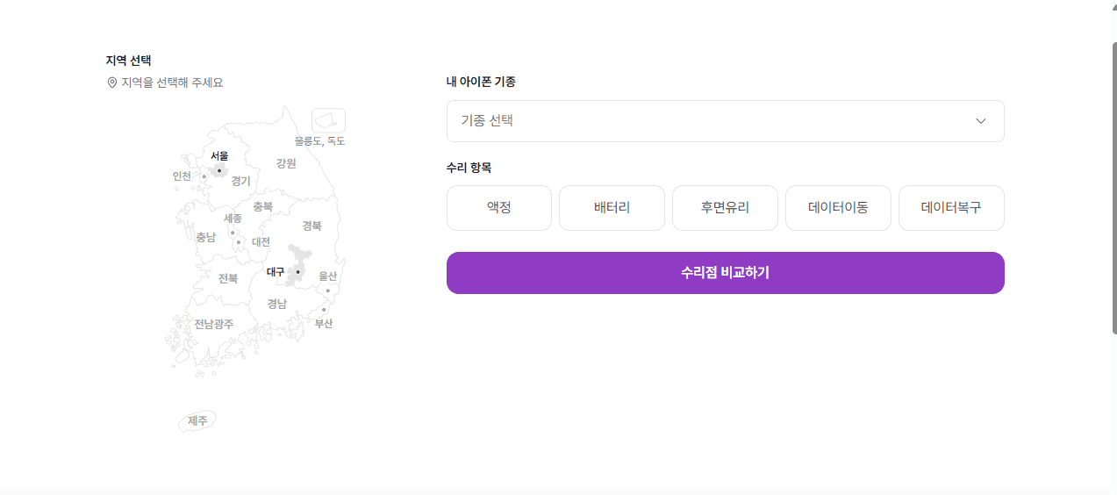Click the location pin icon

(x=111, y=82)
